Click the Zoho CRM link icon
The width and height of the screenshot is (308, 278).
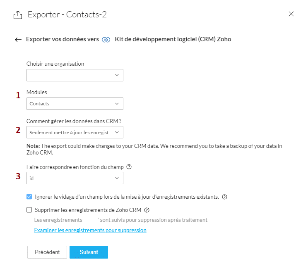tap(106, 40)
